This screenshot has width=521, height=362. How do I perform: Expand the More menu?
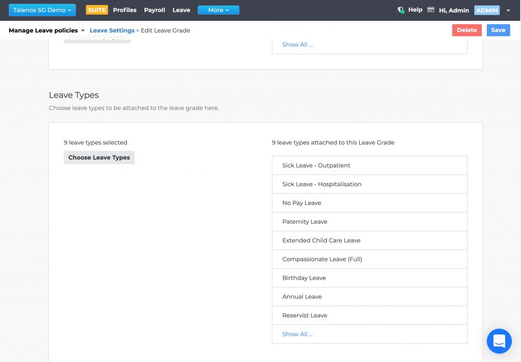point(218,10)
